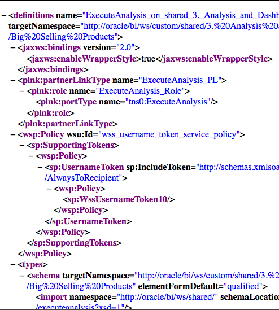279x310 pixels.
Task: Click the "tns0:ExecuteAnalysis" attribute value
Action: pyautogui.click(x=168, y=102)
